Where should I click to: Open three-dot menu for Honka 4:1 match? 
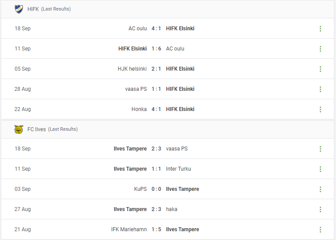[320, 109]
